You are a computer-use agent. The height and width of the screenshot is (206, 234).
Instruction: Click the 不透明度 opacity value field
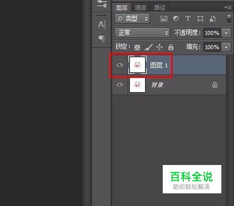[212, 33]
